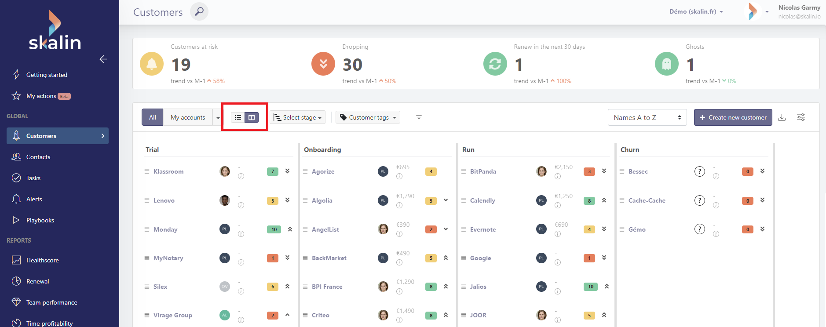Collapse the sidebar with the back arrow
Viewport: 826px width, 327px height.
[x=103, y=59]
